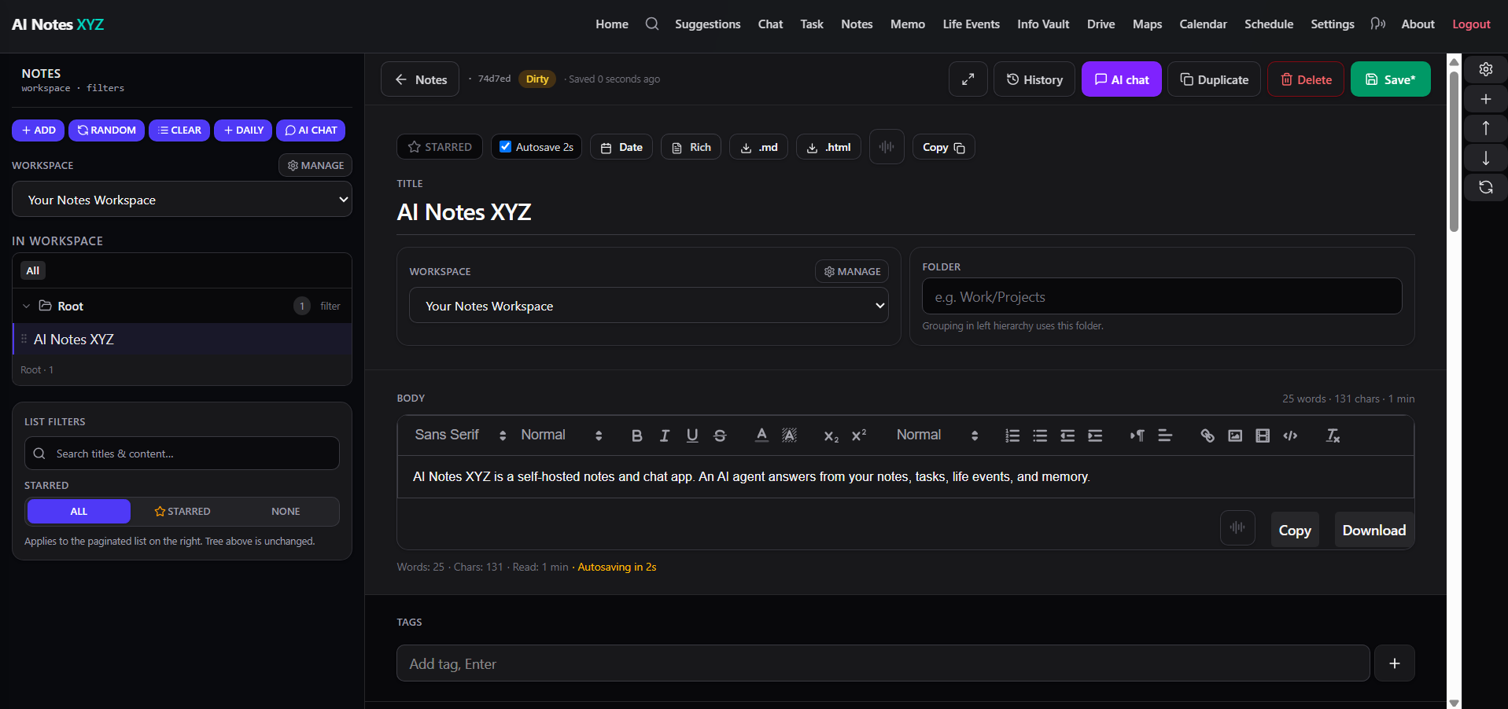
Task: Click the Duplicate button
Action: click(1214, 79)
